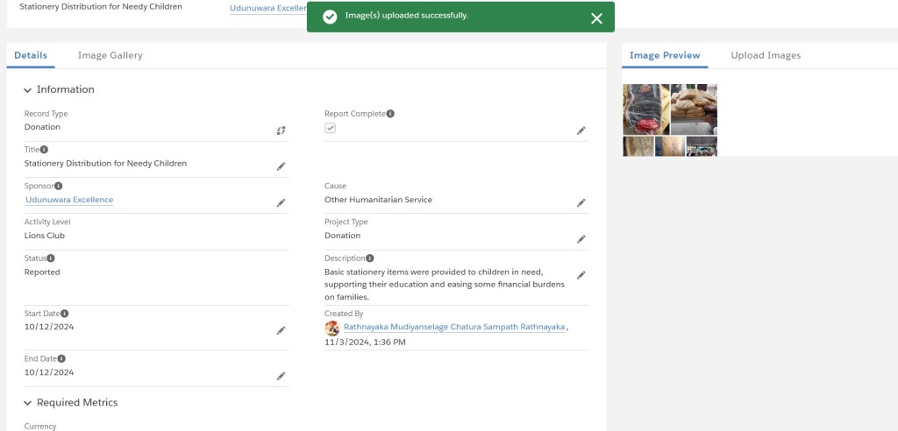Edit the End Date pencil icon
This screenshot has width=898, height=431.
coord(281,376)
